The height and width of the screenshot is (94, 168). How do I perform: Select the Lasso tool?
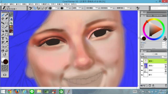click(3, 27)
